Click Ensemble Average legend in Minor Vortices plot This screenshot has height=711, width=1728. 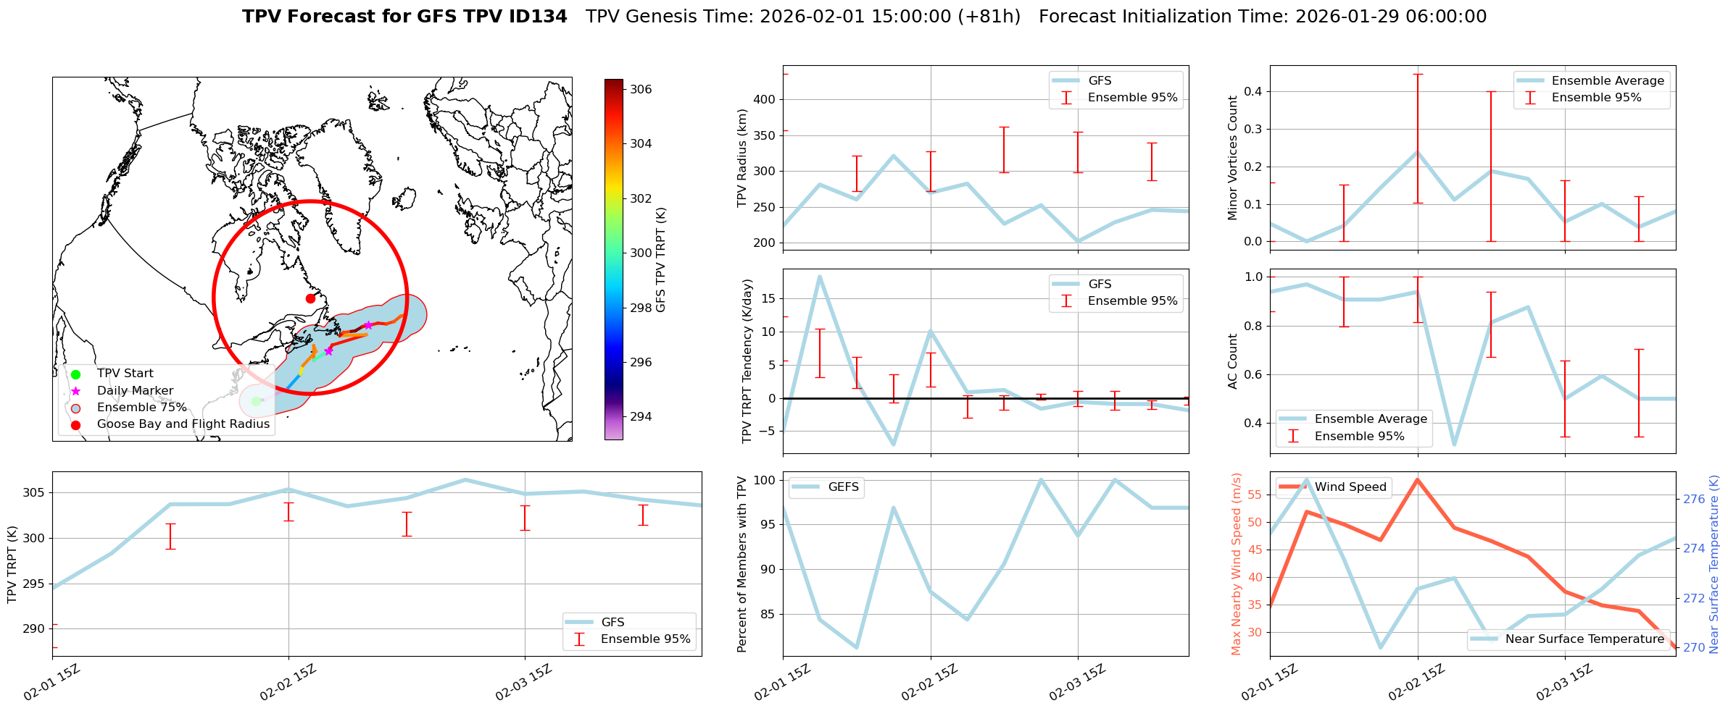tap(1607, 81)
